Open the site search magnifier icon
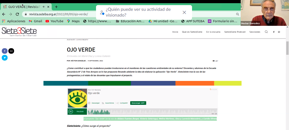This screenshot has height=130, width=289. tap(266, 32)
